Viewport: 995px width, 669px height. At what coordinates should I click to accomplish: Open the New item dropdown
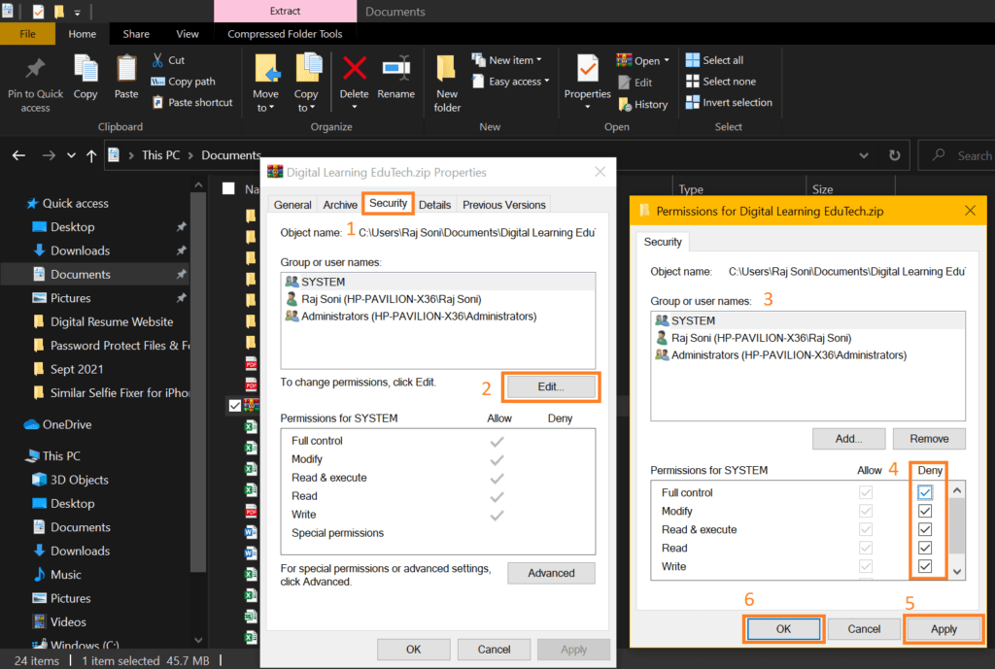509,59
